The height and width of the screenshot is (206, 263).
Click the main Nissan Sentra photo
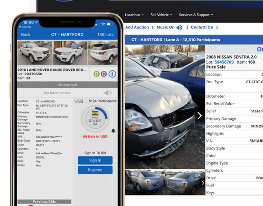[x=165, y=107]
